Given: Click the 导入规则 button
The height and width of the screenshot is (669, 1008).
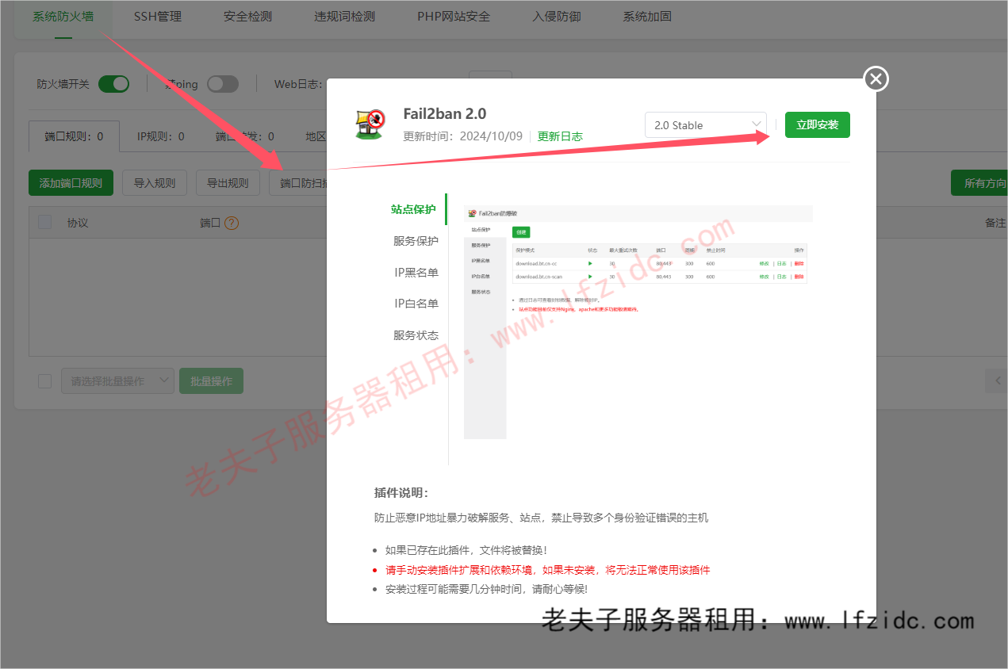Looking at the screenshot, I should (155, 183).
